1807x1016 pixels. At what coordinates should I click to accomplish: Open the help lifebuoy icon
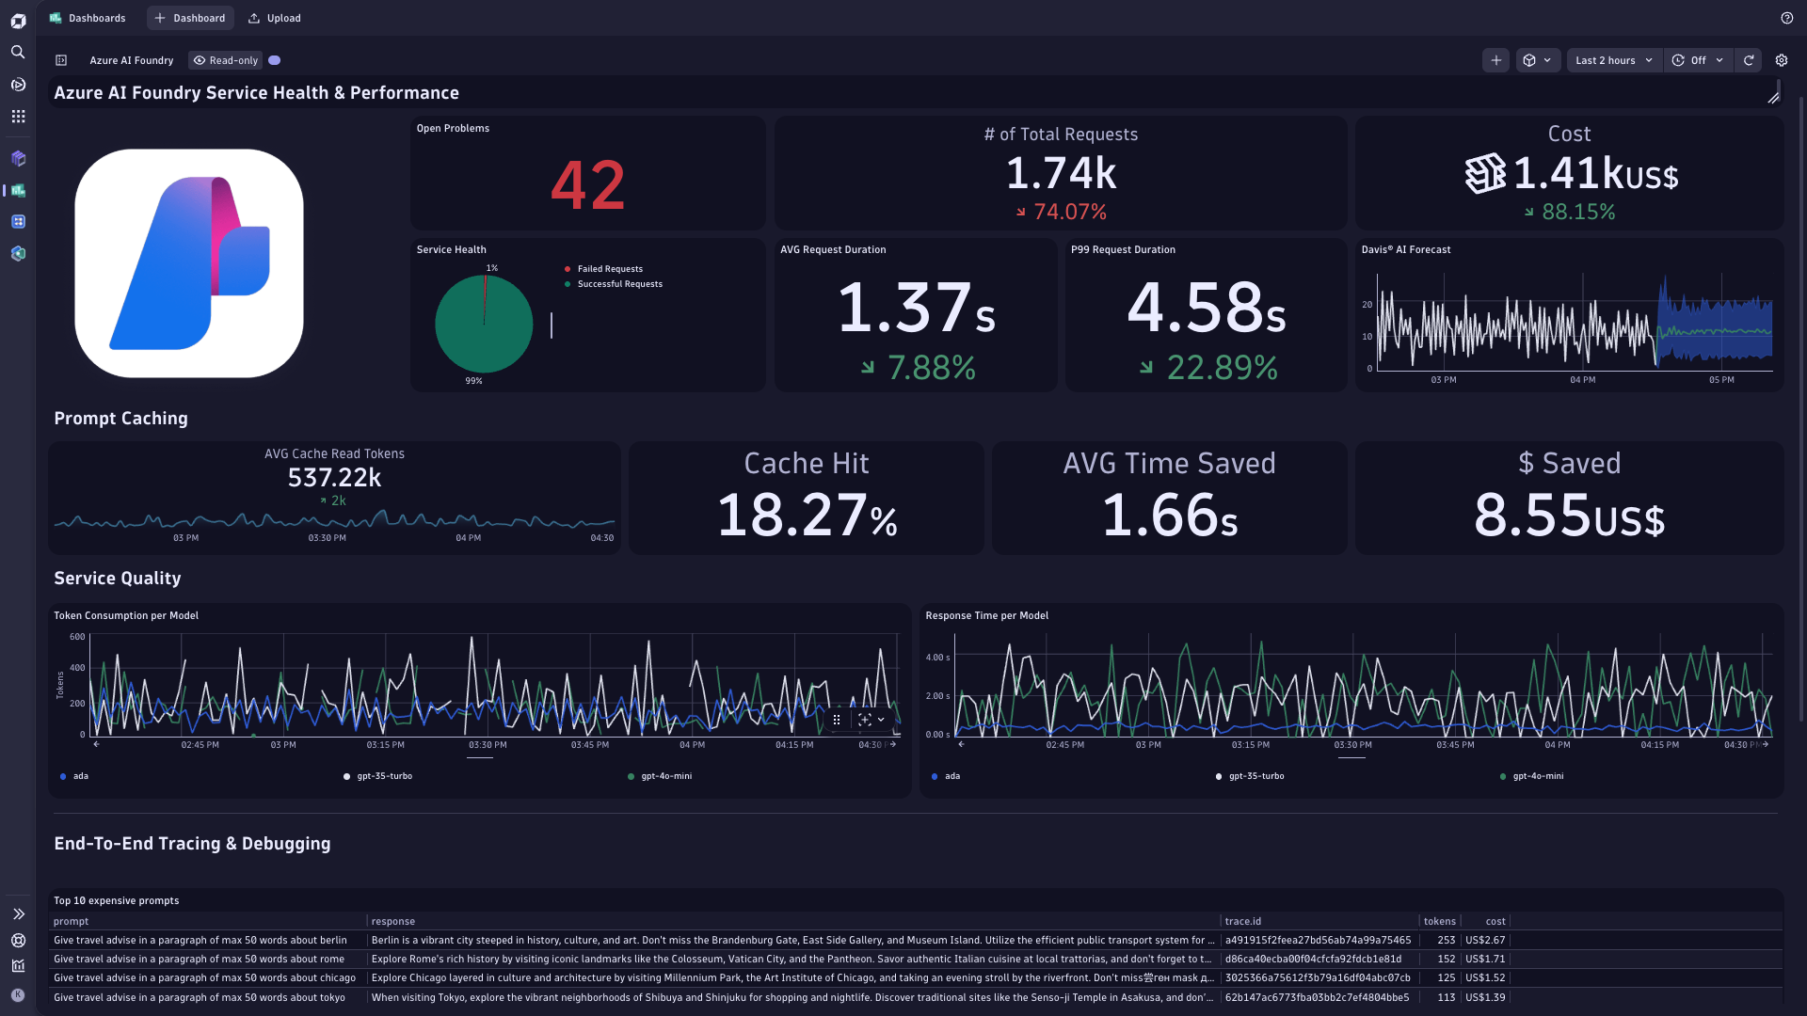[x=18, y=940]
